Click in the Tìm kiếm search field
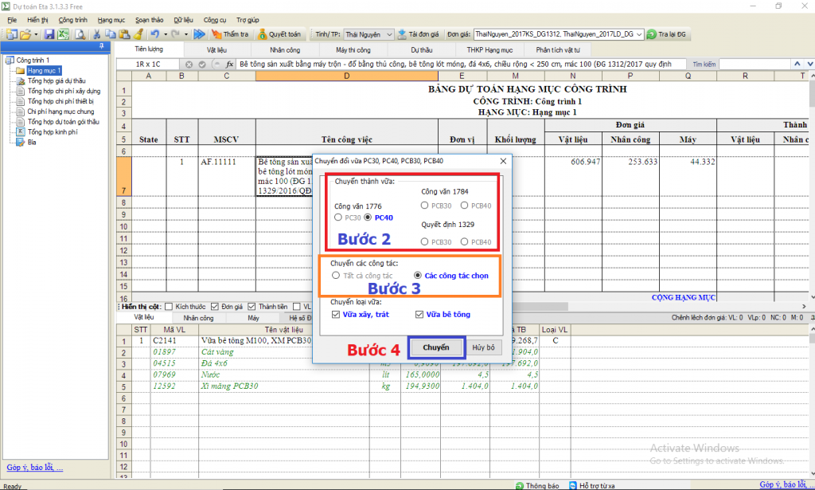815x490 pixels. pos(764,64)
